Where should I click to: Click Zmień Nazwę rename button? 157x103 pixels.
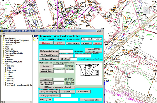[73, 43]
